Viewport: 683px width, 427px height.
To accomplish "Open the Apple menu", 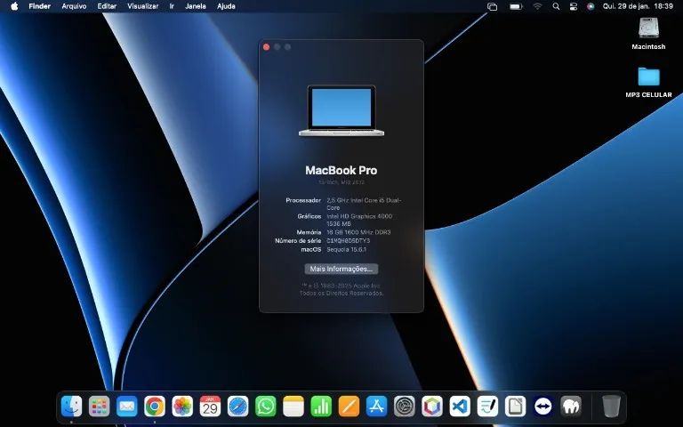I will pyautogui.click(x=14, y=6).
